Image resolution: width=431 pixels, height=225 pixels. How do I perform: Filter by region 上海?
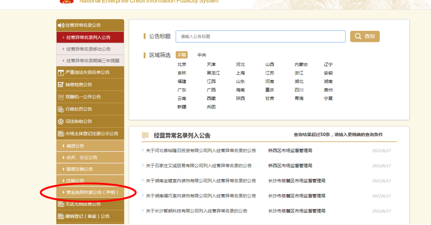point(240,73)
